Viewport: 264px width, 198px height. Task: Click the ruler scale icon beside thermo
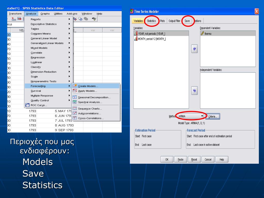coord(202,33)
